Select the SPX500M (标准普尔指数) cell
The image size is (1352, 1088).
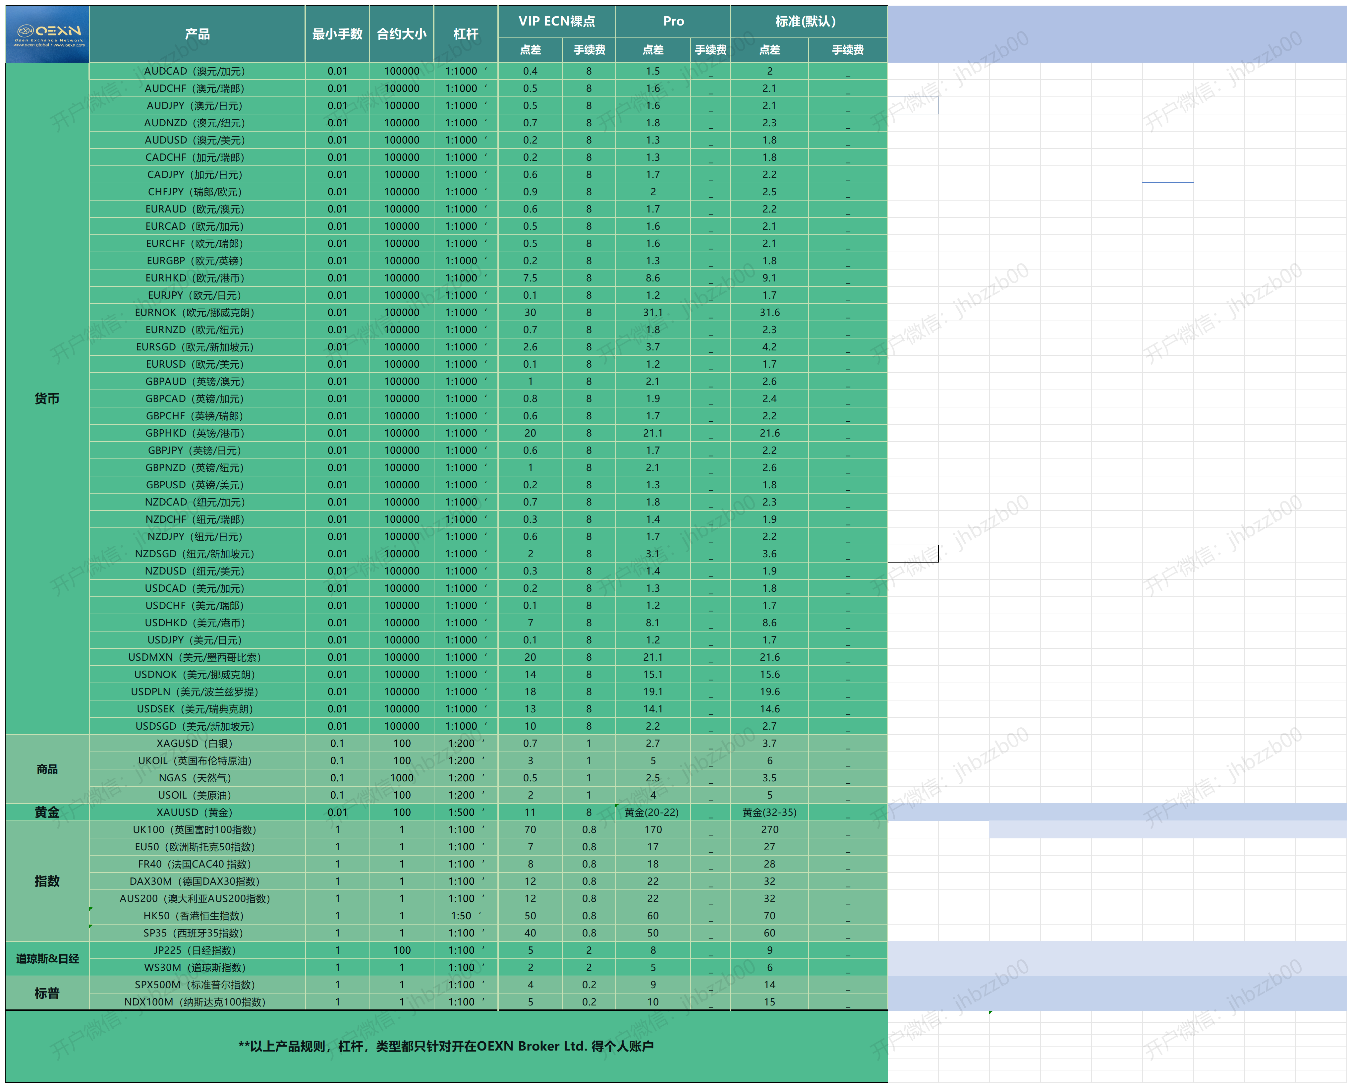point(197,985)
